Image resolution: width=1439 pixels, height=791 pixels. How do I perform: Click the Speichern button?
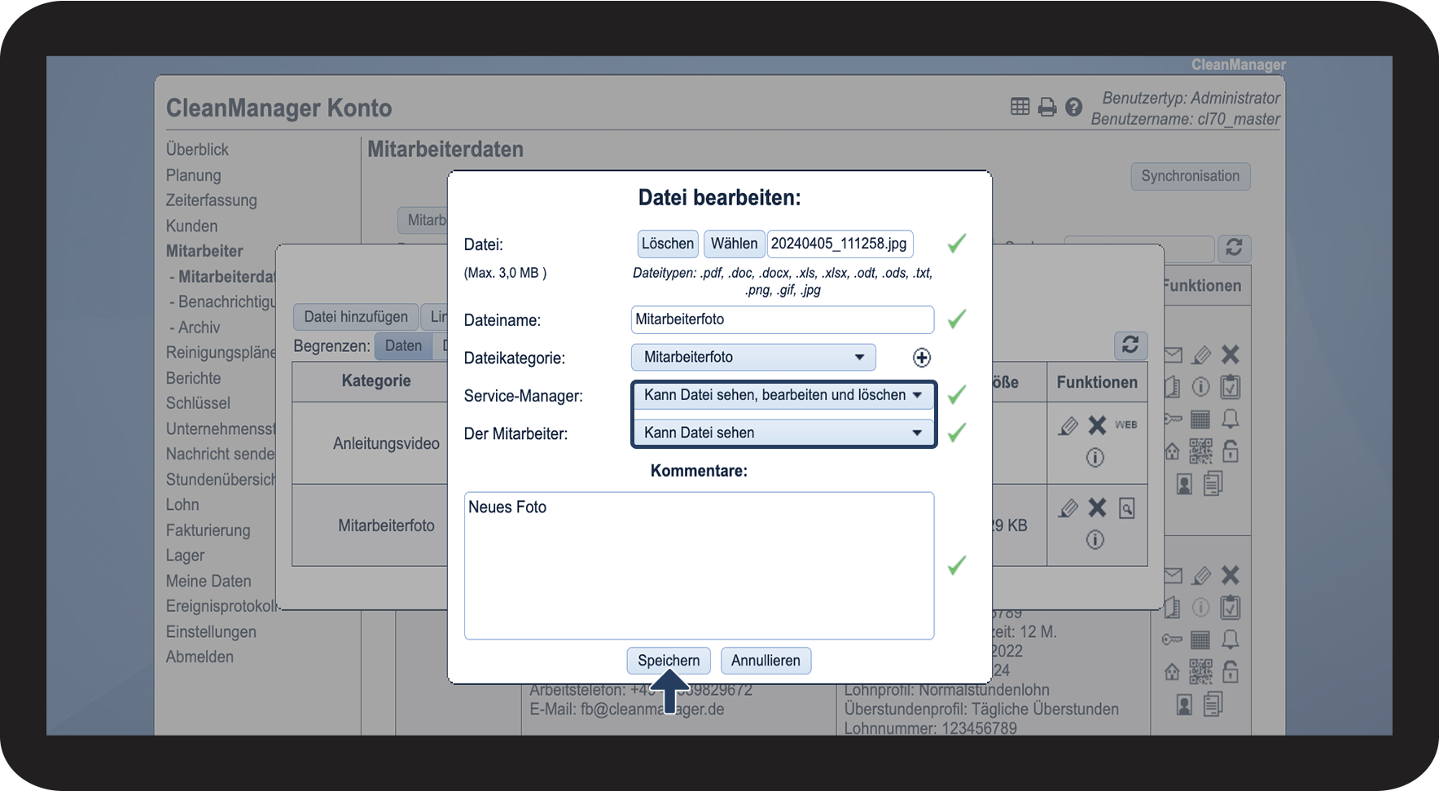668,661
